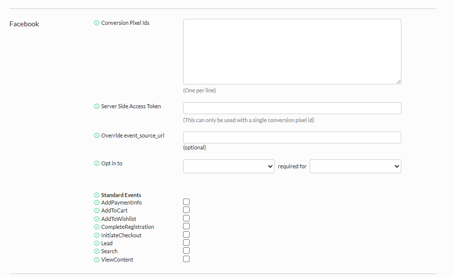The image size is (454, 277).
Task: Click the Opt in to label
Action: click(x=112, y=163)
